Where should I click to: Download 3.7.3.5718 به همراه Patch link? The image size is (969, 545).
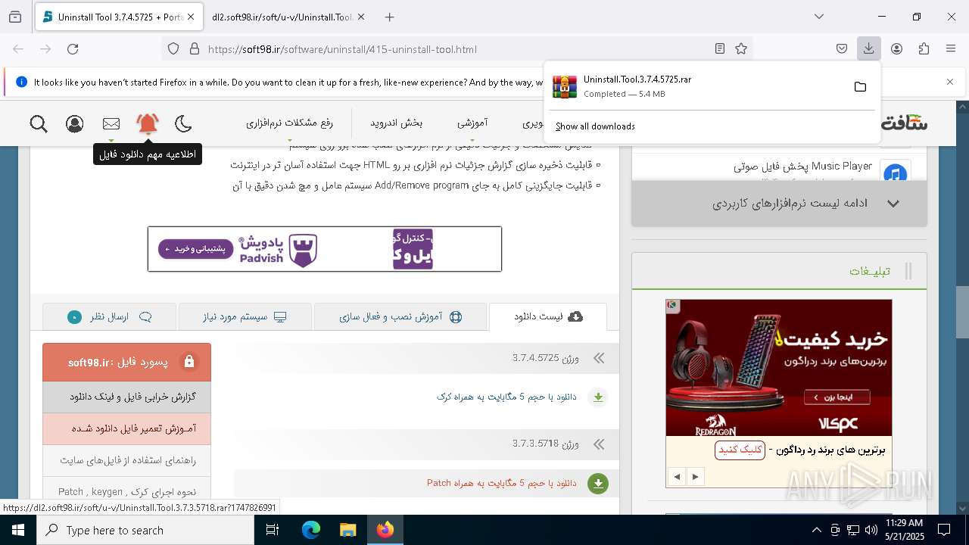(502, 483)
